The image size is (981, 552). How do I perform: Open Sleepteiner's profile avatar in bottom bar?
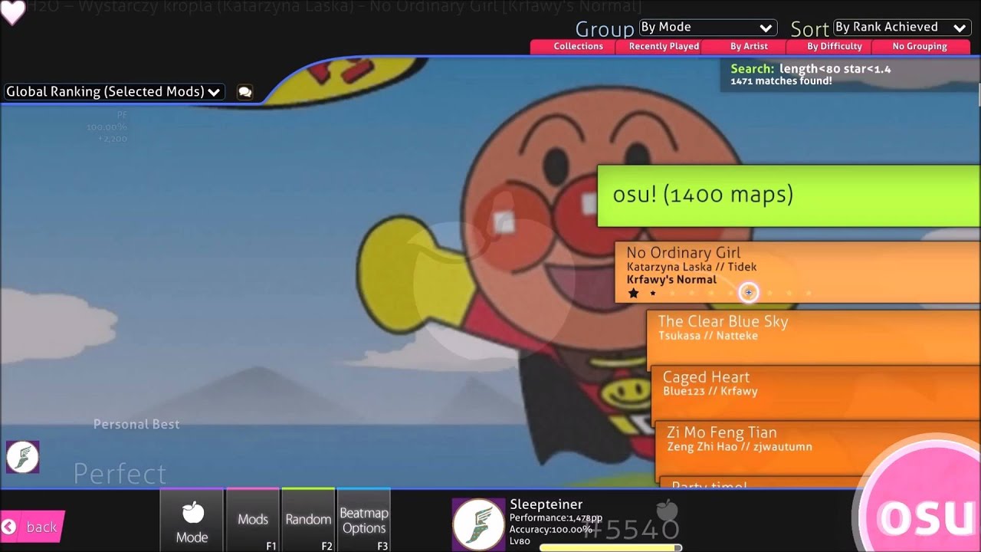coord(477,525)
